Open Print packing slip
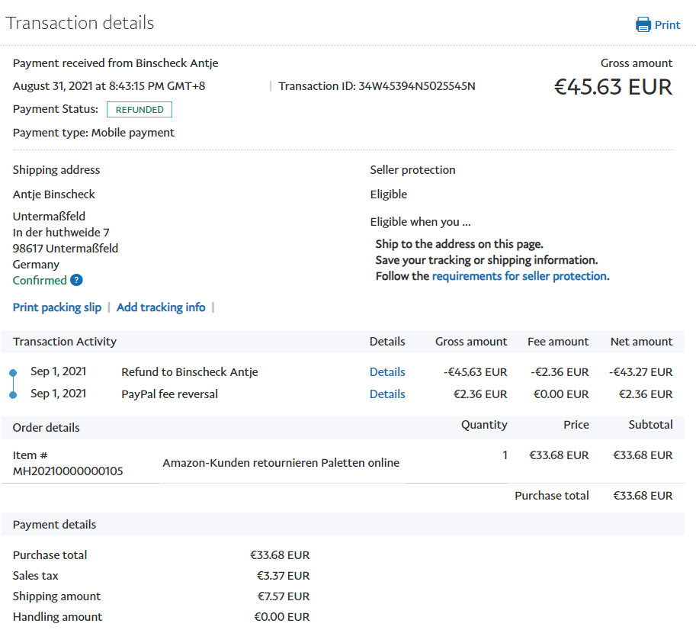 tap(57, 307)
